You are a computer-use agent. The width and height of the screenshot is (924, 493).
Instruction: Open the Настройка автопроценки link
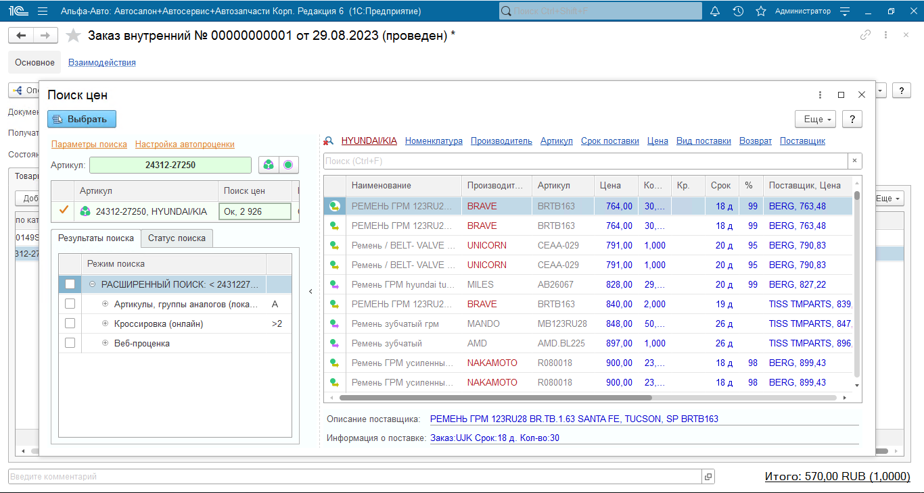(x=185, y=144)
